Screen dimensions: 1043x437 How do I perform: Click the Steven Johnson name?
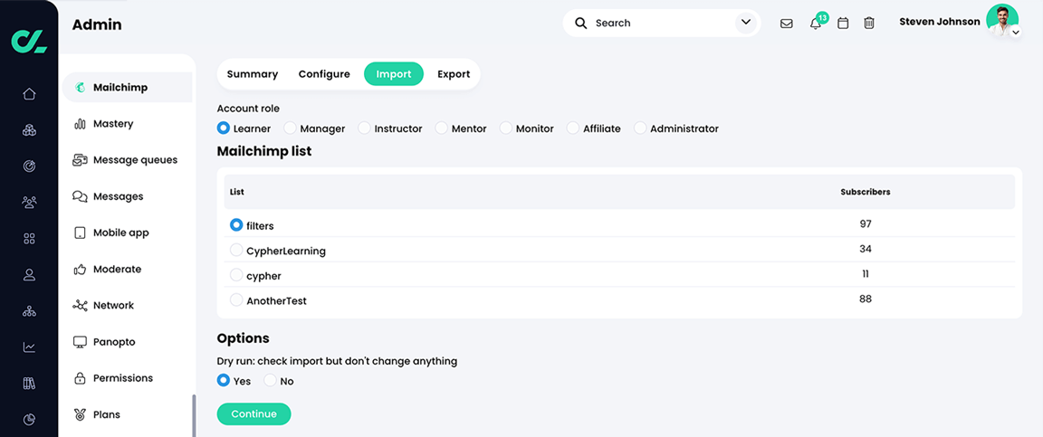939,22
